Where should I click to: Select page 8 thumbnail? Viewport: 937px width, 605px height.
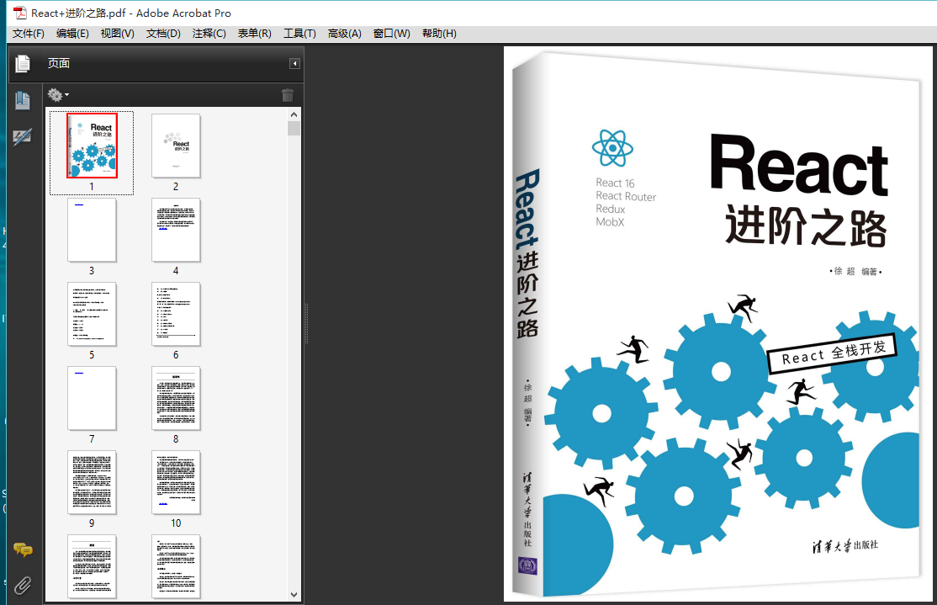click(x=176, y=398)
